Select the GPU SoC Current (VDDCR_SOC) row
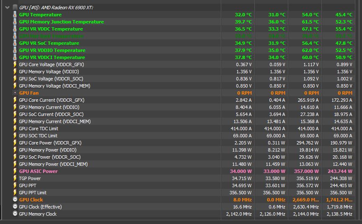 51,114
